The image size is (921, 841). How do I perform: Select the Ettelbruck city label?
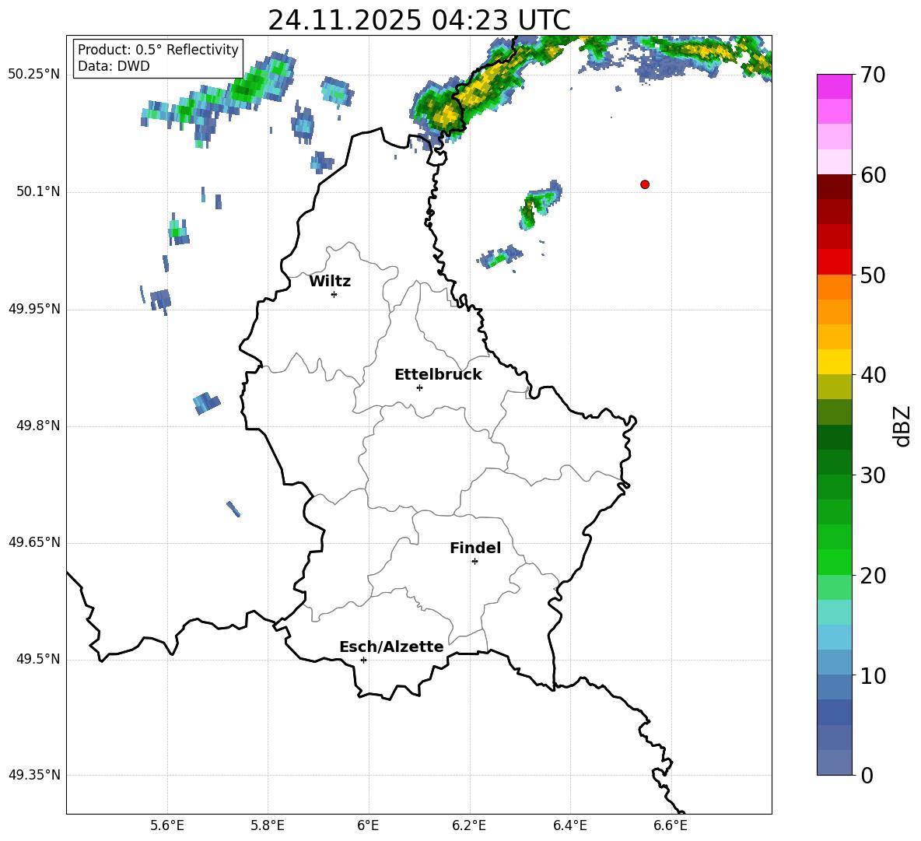[x=438, y=375]
